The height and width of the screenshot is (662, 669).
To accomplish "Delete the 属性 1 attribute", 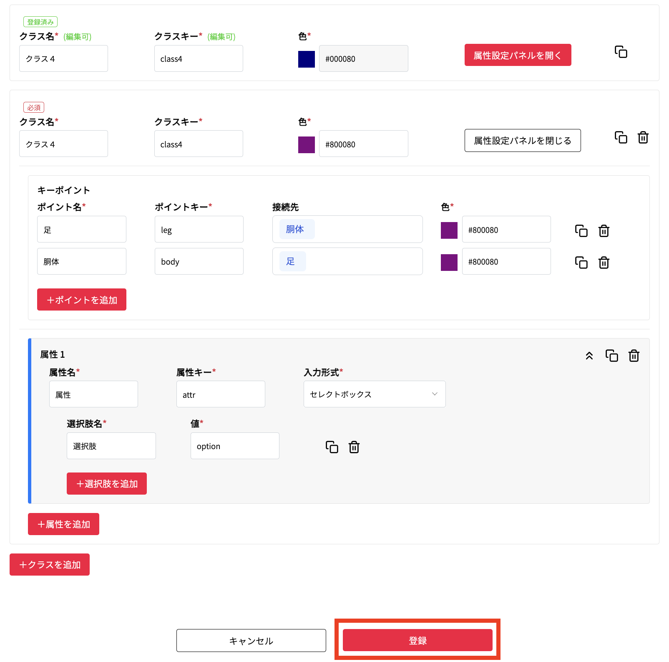I will (x=634, y=356).
